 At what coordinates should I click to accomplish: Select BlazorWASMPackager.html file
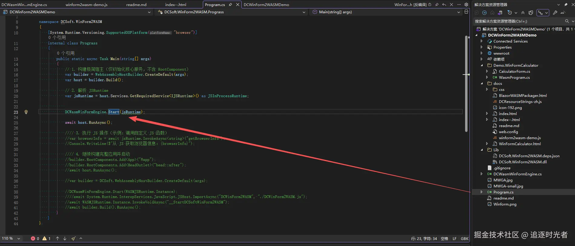point(523,95)
